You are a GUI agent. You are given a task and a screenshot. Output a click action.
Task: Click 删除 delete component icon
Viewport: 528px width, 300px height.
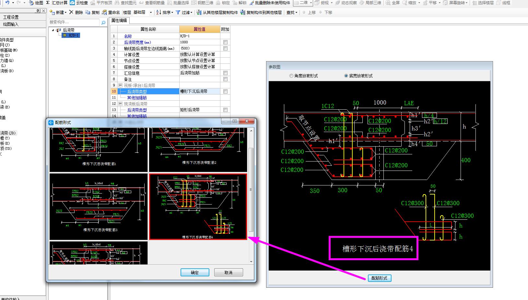pyautogui.click(x=76, y=12)
